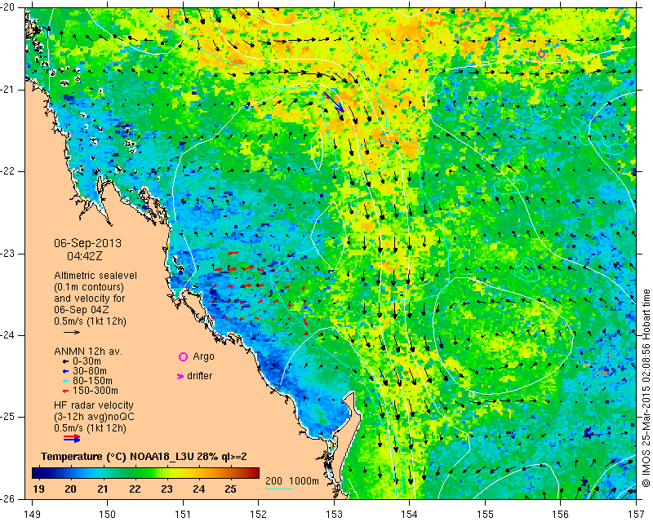Click the '0.5m/s (1kt 12h)' altimetry scale text
The width and height of the screenshot is (653, 522).
(x=90, y=321)
